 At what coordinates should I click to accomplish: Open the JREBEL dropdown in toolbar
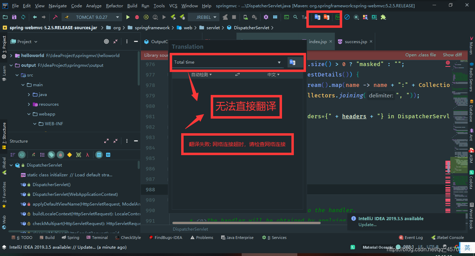203,17
